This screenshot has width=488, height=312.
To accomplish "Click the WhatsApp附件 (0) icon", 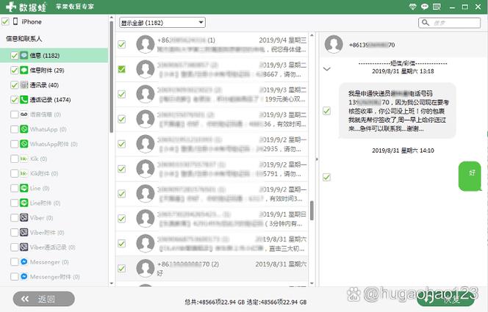I will 24,144.
